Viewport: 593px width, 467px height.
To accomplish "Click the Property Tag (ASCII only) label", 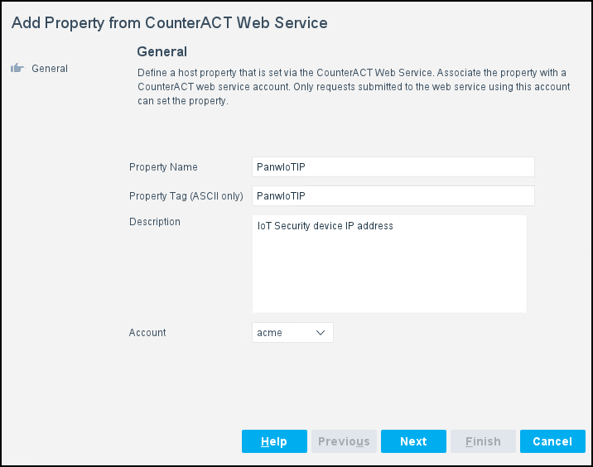I will 186,196.
